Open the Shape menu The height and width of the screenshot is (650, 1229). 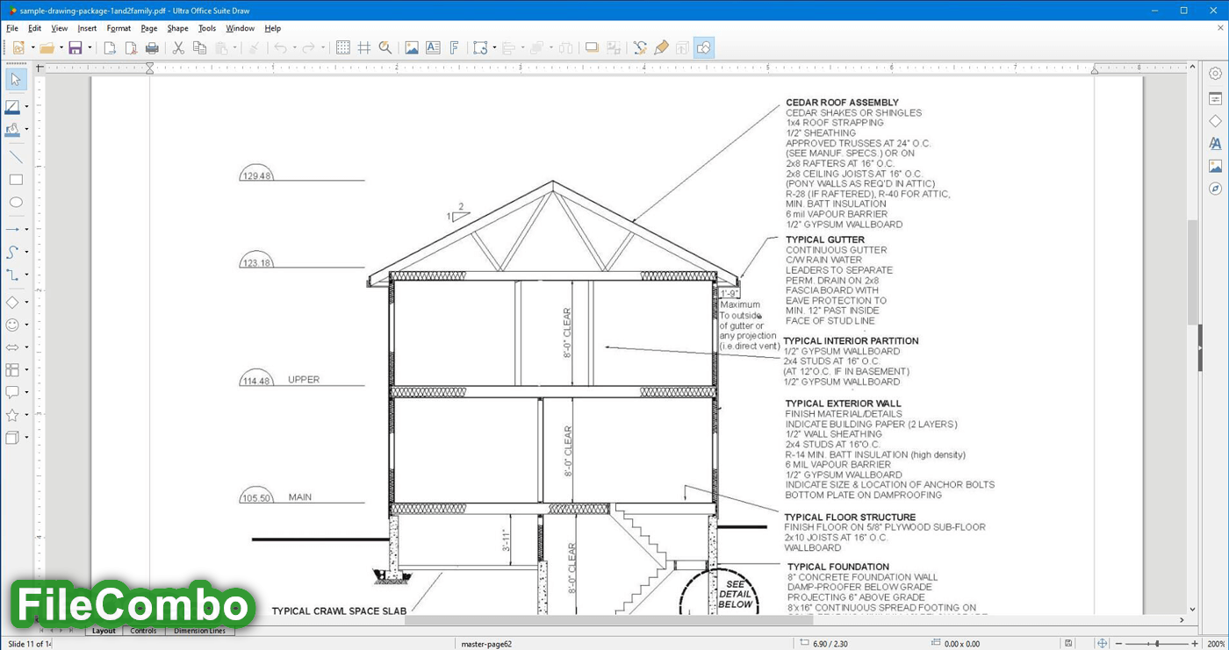point(177,28)
